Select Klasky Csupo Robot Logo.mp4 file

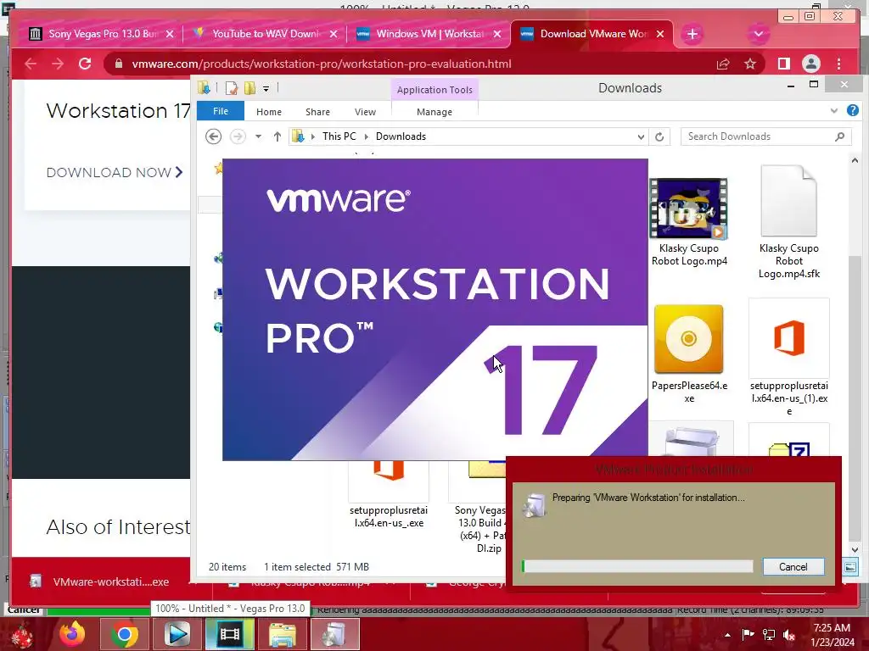(689, 223)
